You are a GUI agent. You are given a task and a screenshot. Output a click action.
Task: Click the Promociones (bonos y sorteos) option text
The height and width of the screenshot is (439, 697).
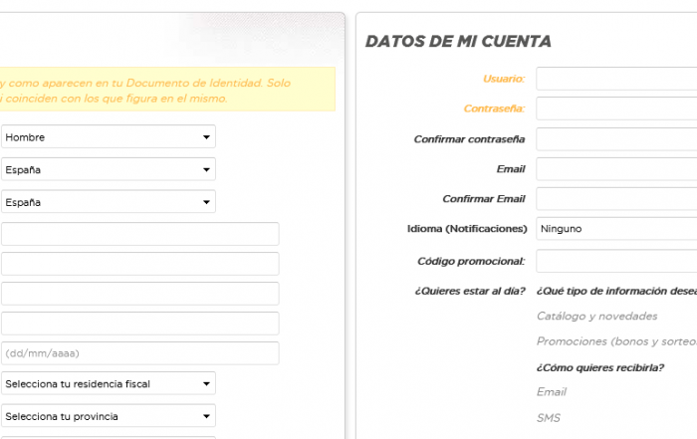[x=616, y=341]
